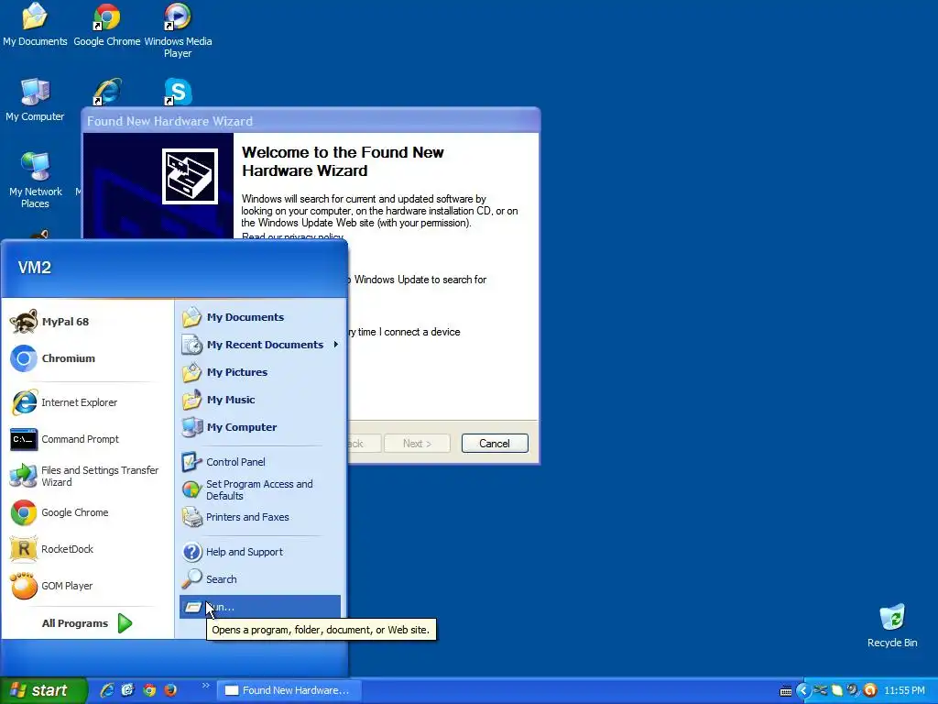Select Google Chrome desktop shortcut

(106, 25)
